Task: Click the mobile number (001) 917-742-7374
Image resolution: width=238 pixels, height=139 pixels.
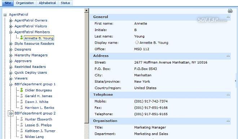Action: (151, 101)
